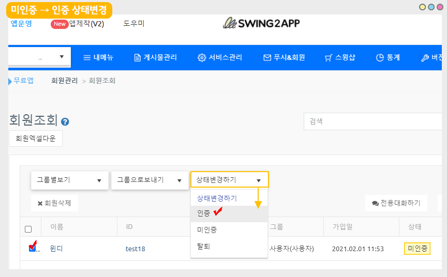The width and height of the screenshot is (447, 277).
Task: Open 통계 chart menu
Action: (x=388, y=57)
